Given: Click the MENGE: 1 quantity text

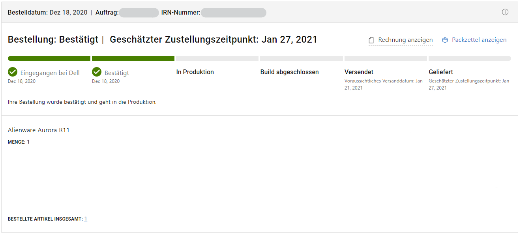Looking at the screenshot, I should pyautogui.click(x=19, y=142).
